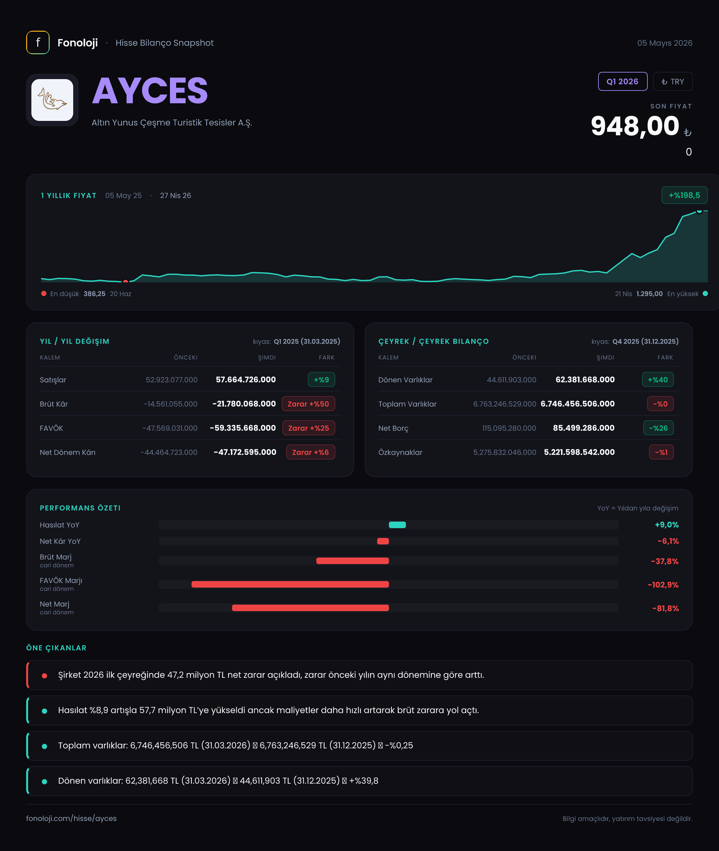Image resolution: width=719 pixels, height=851 pixels.
Task: Click the 'ÖNE ÇIKANLAR' heading
Action: 56,648
